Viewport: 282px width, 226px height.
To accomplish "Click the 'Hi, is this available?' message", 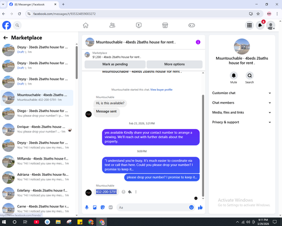I will pos(110,103).
